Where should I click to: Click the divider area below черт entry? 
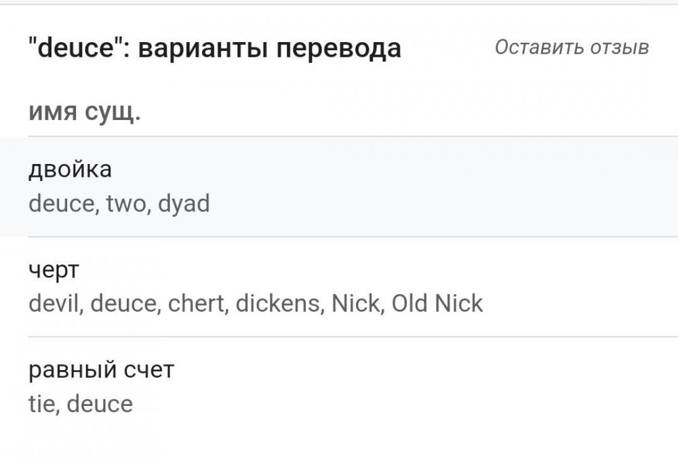339,336
